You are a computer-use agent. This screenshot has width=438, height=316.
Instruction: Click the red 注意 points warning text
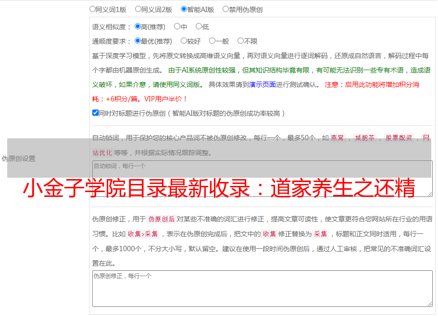[256, 92]
